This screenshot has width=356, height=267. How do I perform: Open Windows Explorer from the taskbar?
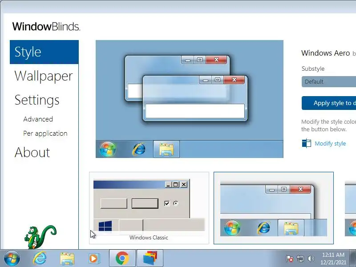[x=67, y=259]
